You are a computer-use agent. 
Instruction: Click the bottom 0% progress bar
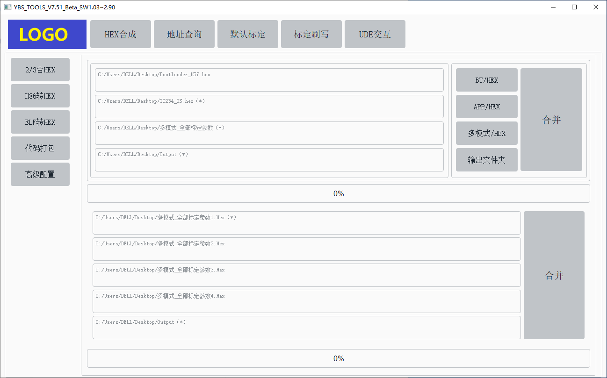click(x=339, y=358)
